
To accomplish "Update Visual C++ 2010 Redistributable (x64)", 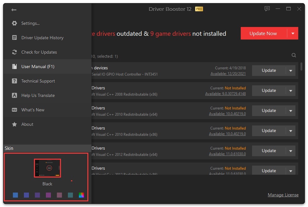I will pos(269,110).
